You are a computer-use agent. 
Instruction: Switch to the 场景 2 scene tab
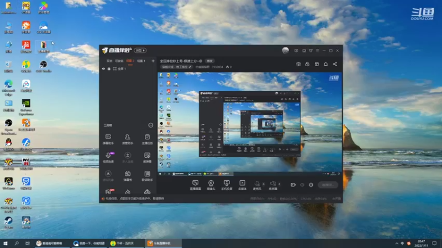click(130, 61)
